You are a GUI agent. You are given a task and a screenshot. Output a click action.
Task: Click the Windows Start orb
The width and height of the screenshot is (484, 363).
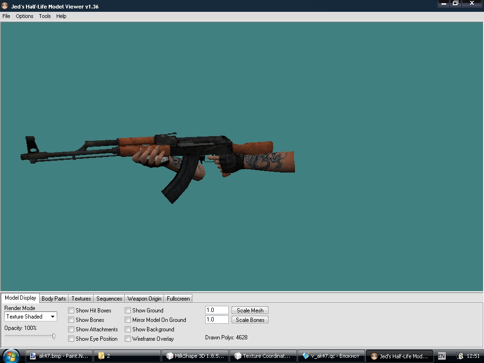[10, 355]
